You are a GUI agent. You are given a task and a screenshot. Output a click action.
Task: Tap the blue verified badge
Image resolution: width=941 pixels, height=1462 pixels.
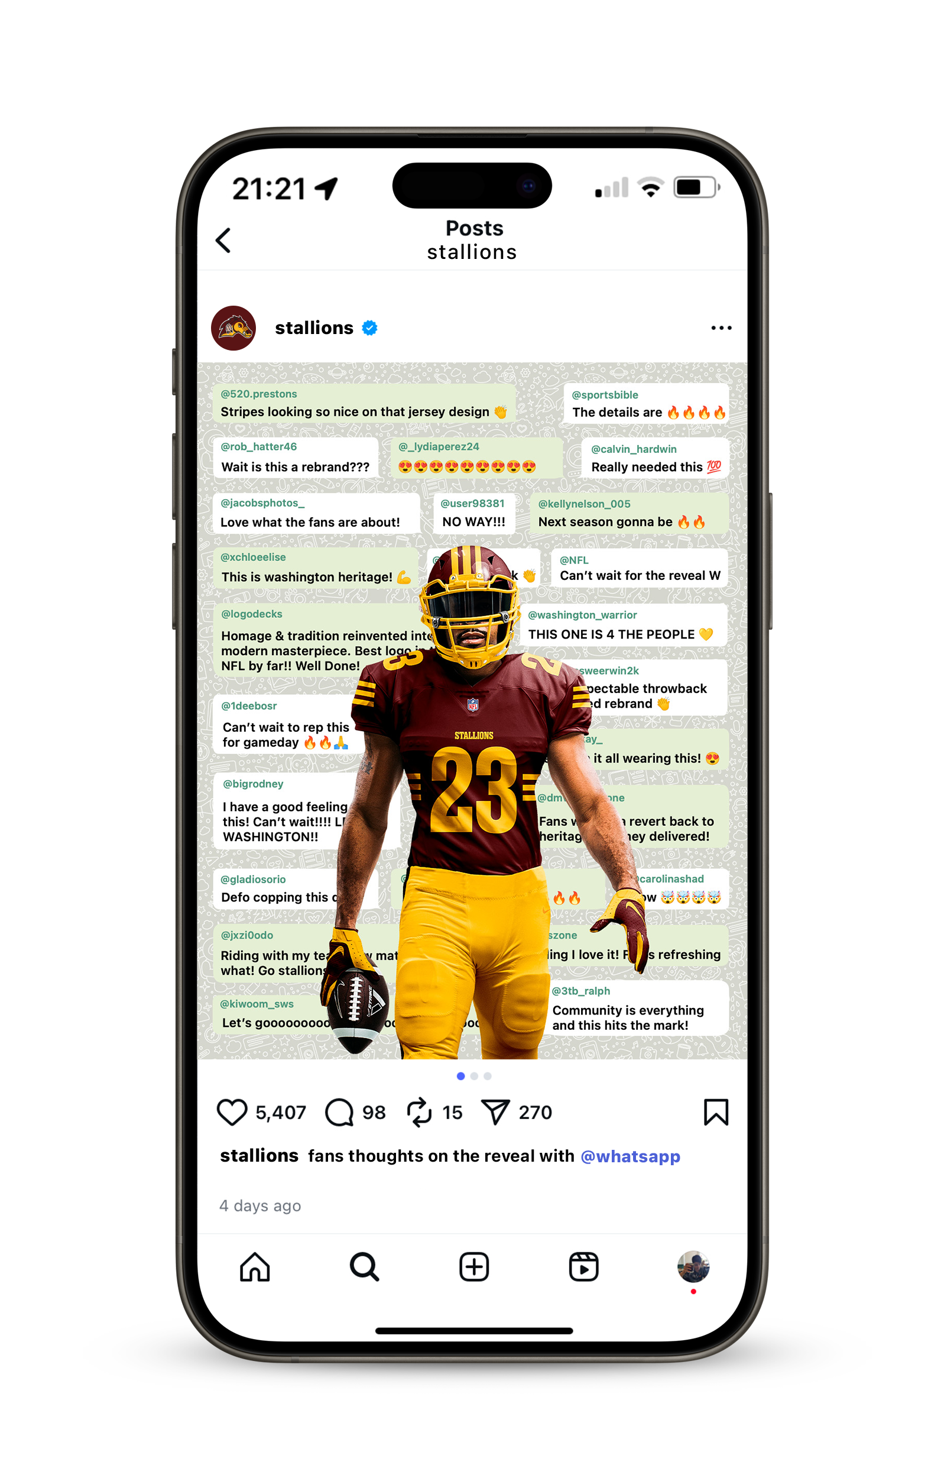tap(369, 328)
